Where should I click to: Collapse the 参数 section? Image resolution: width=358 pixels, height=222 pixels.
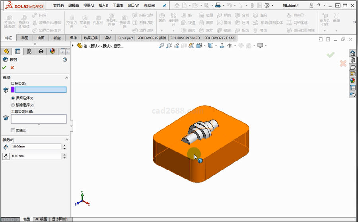(66, 140)
